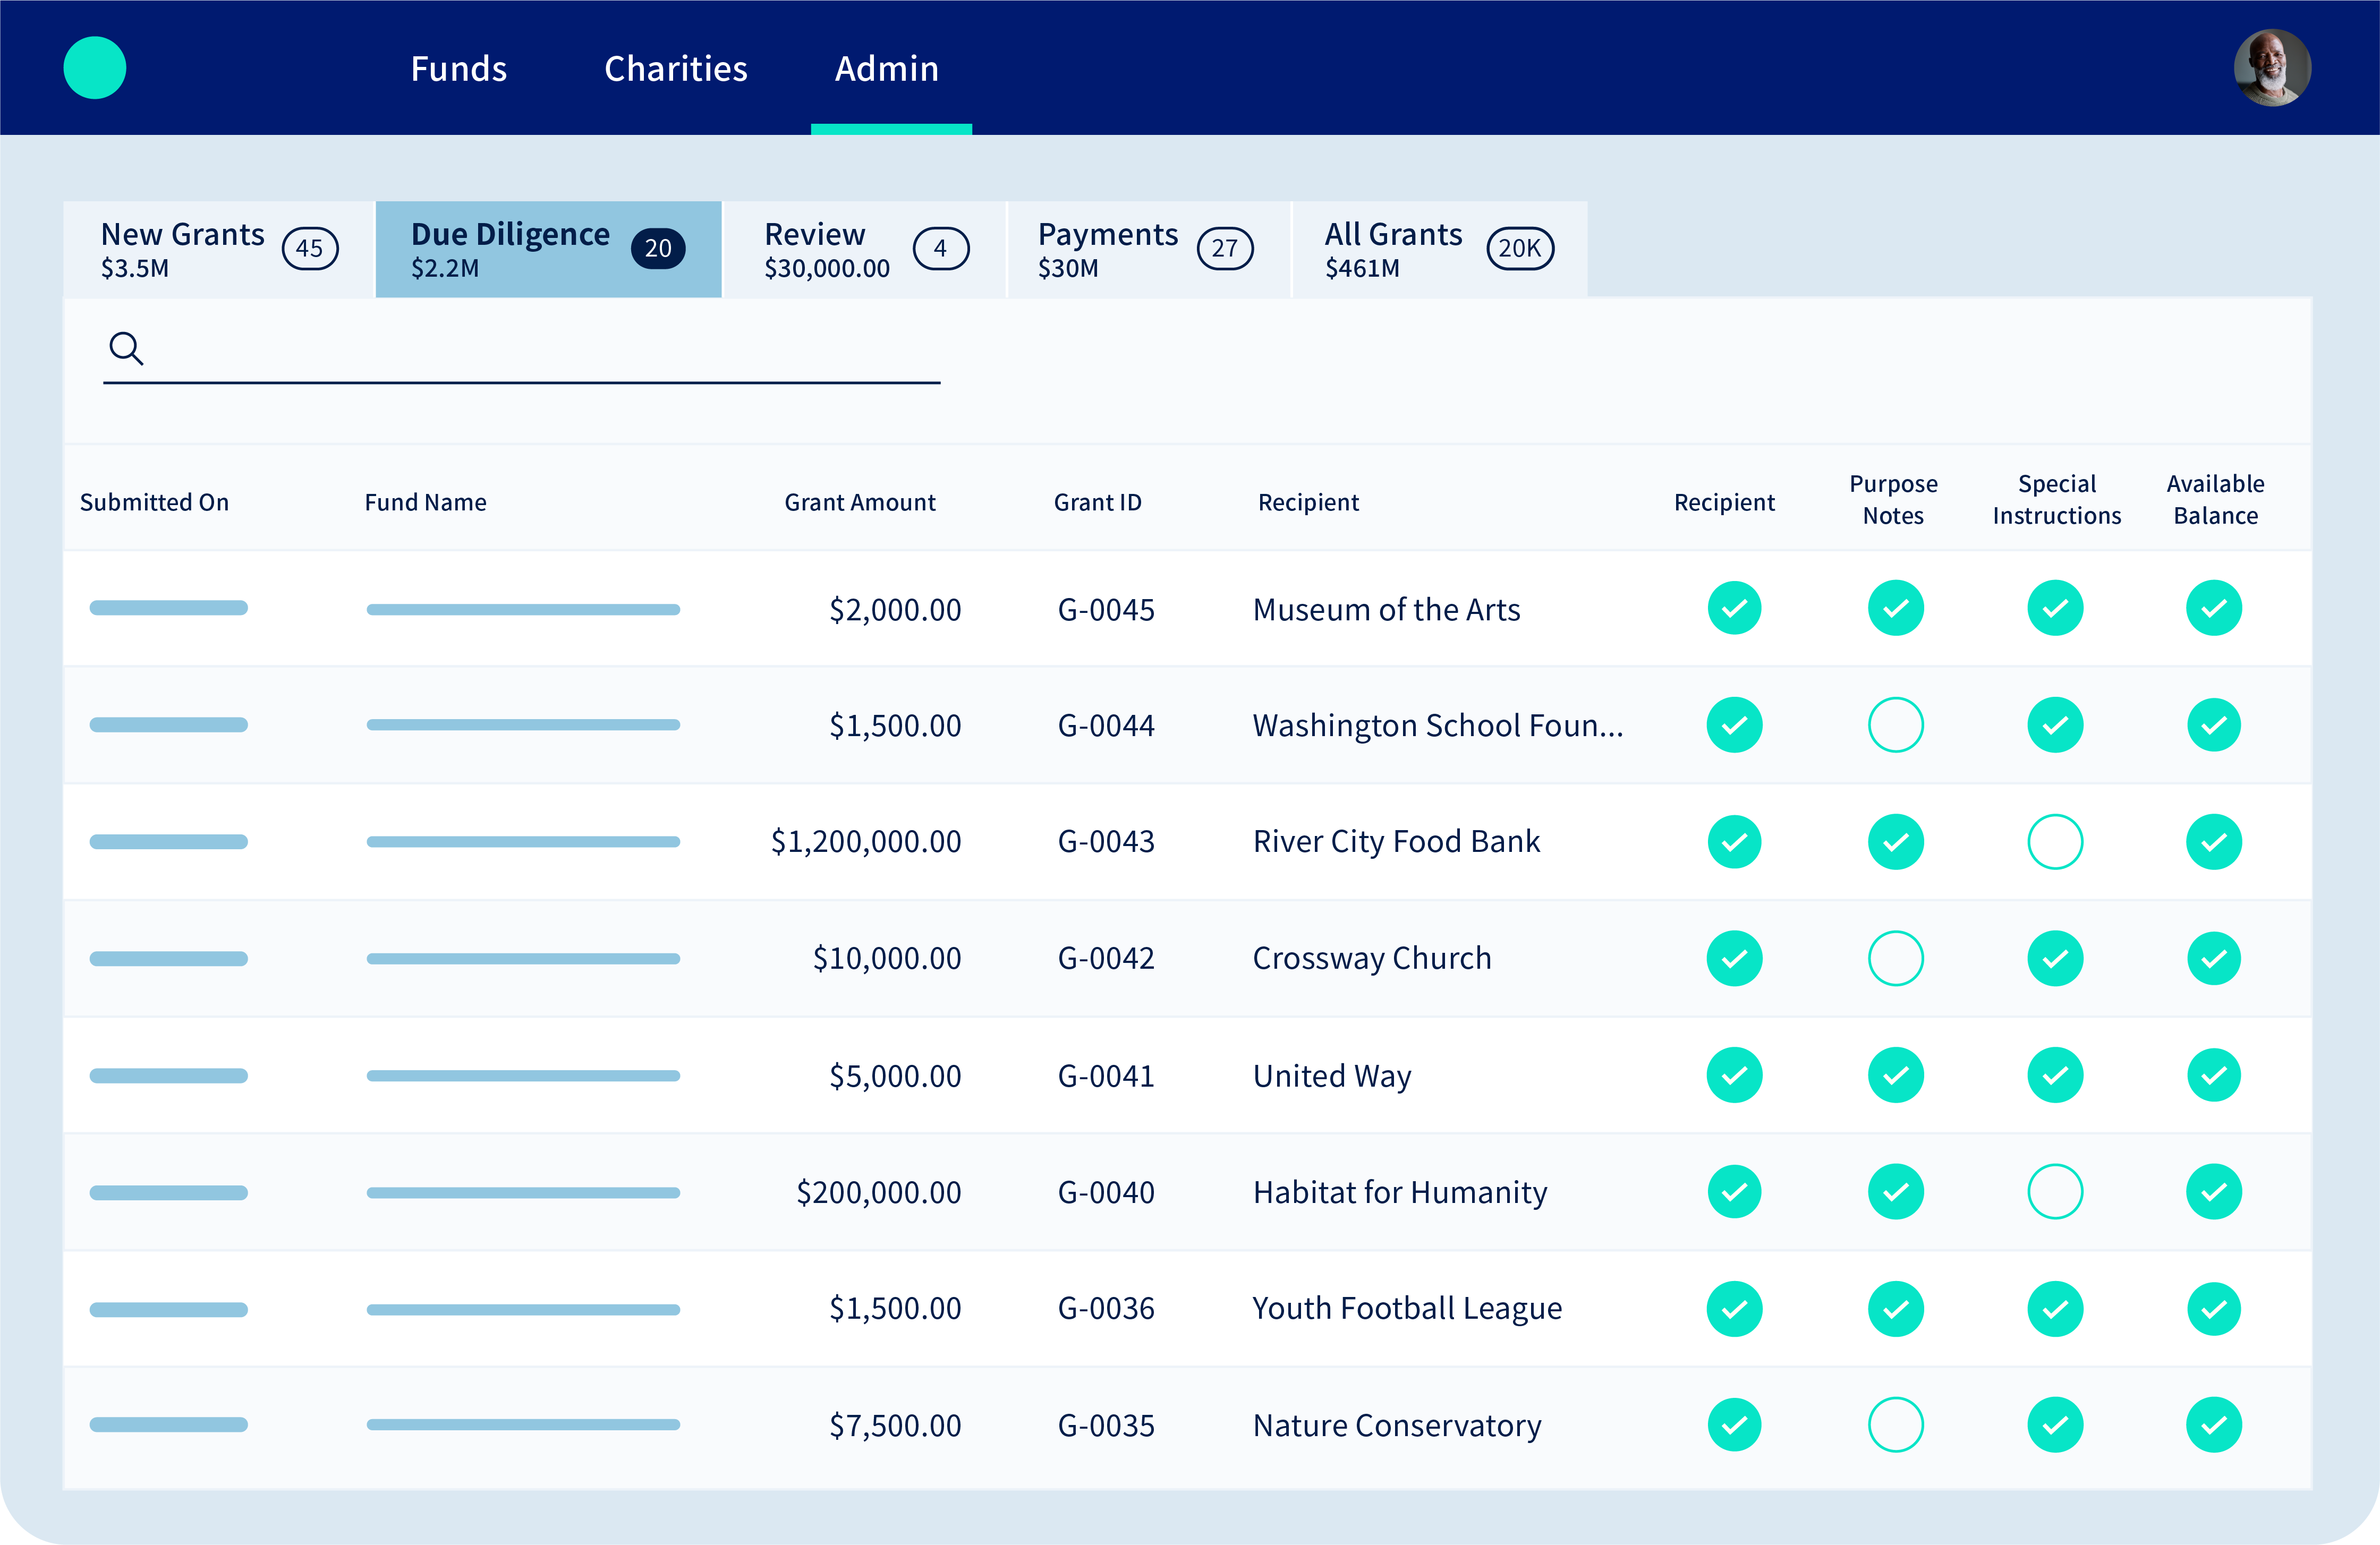Click the 45 count badge on New Grants

click(x=310, y=249)
